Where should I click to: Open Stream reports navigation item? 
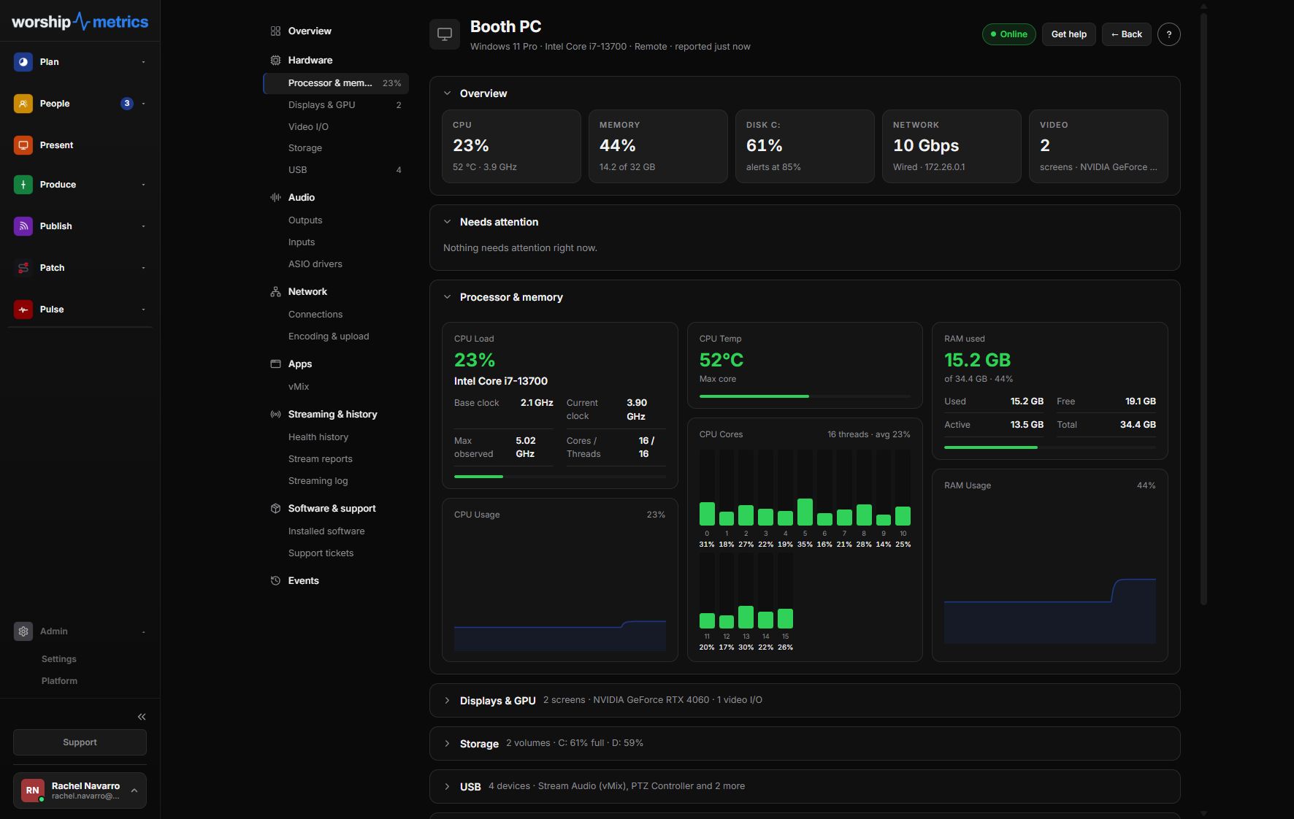pos(336,459)
